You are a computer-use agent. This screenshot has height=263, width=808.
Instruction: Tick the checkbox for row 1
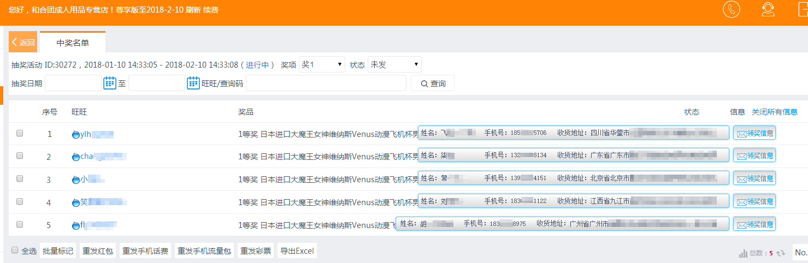click(20, 133)
